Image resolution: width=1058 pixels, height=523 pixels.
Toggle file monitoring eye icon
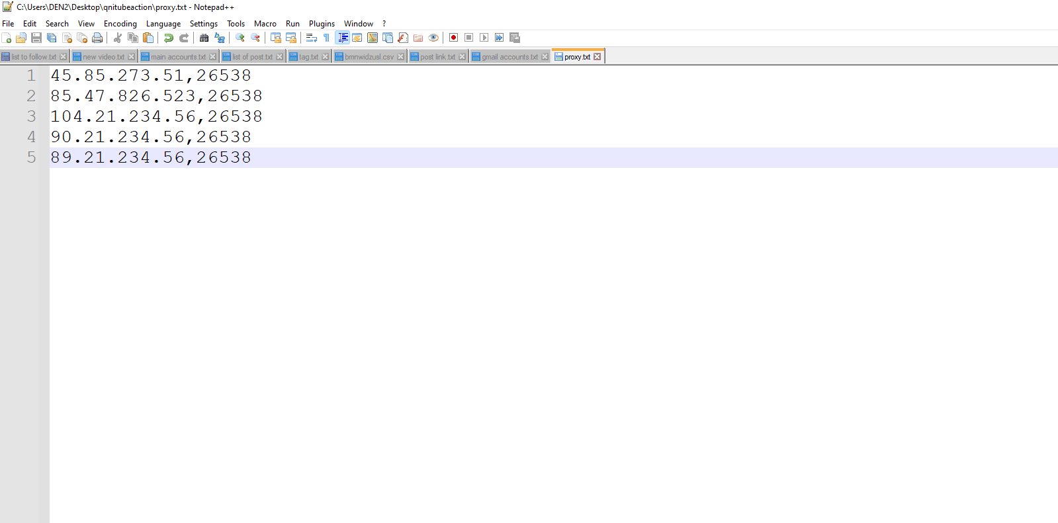pyautogui.click(x=433, y=38)
